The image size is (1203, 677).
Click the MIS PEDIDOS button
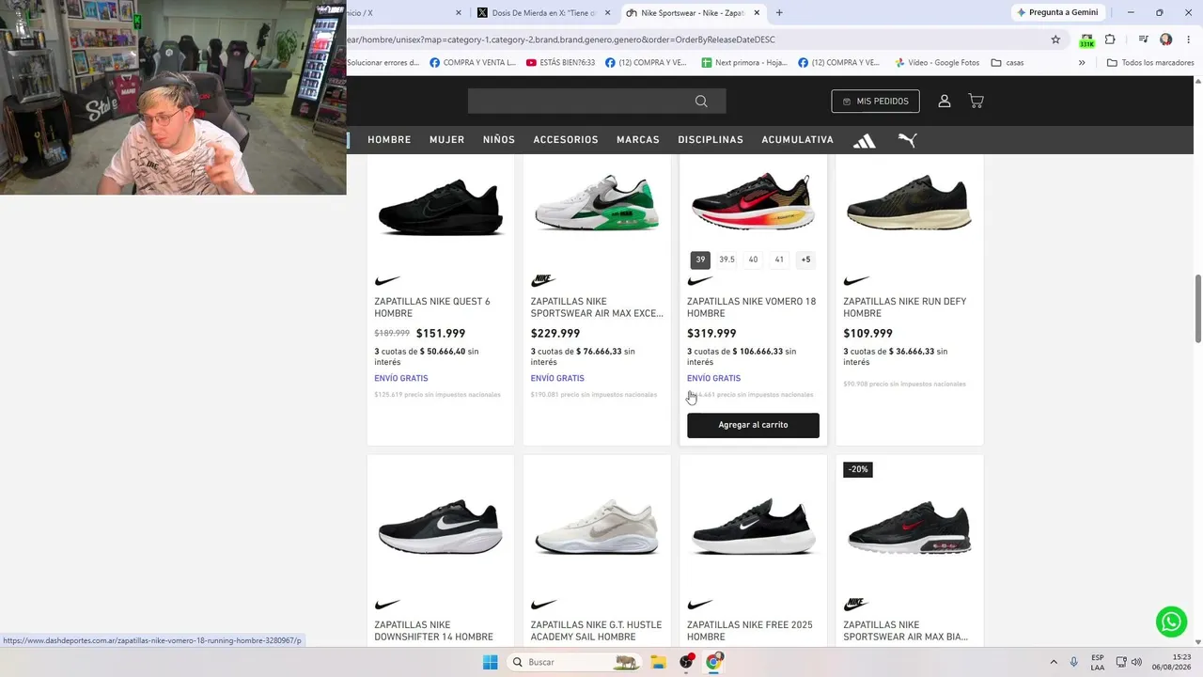[876, 102]
